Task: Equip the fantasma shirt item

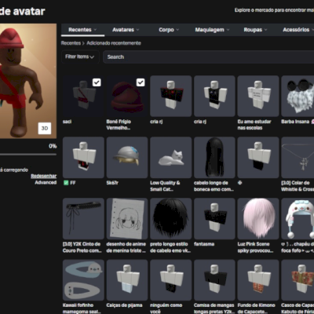Action: pyautogui.click(x=214, y=218)
